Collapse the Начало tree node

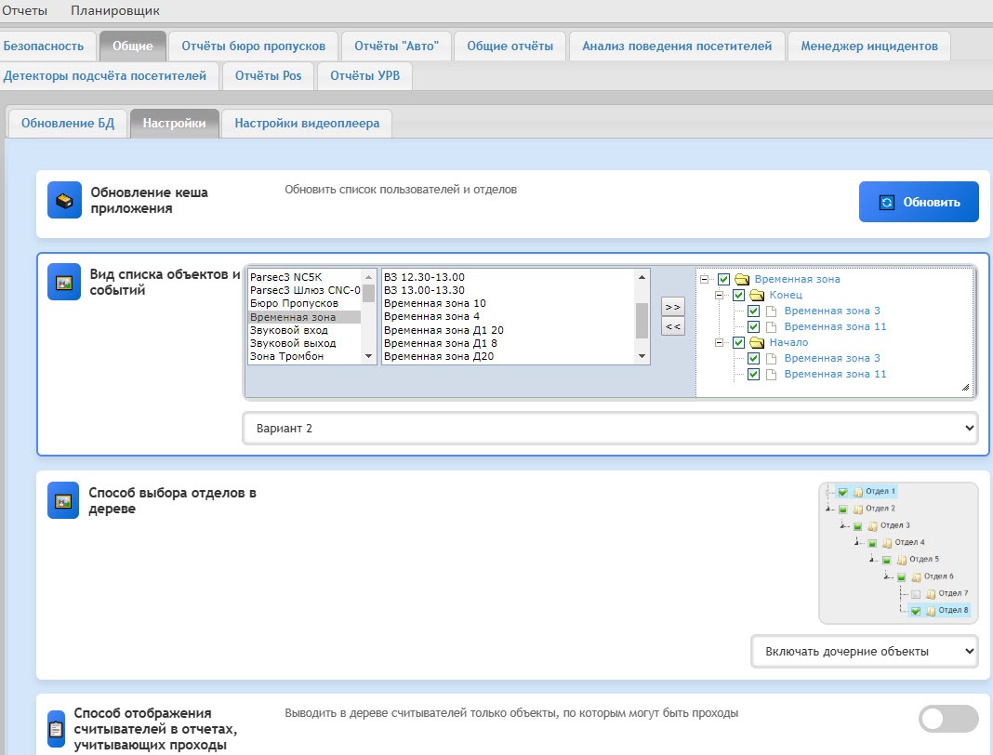719,343
